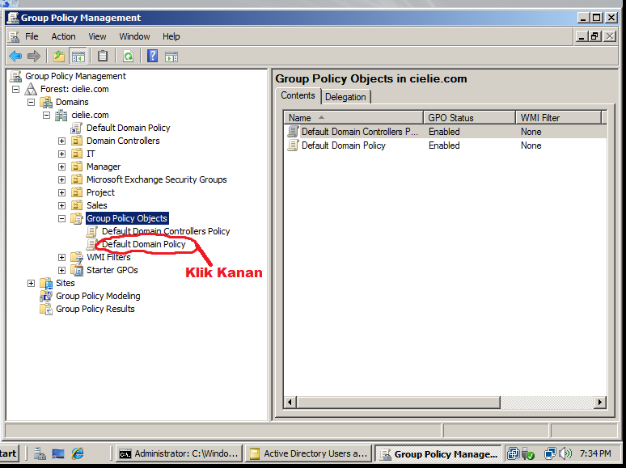Sort list by Name column header
Image resolution: width=626 pixels, height=468 pixels.
(x=353, y=118)
